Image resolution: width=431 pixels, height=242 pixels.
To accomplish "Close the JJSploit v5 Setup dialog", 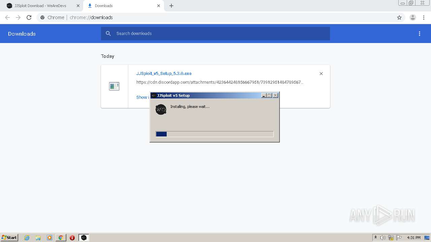I will click(x=275, y=95).
